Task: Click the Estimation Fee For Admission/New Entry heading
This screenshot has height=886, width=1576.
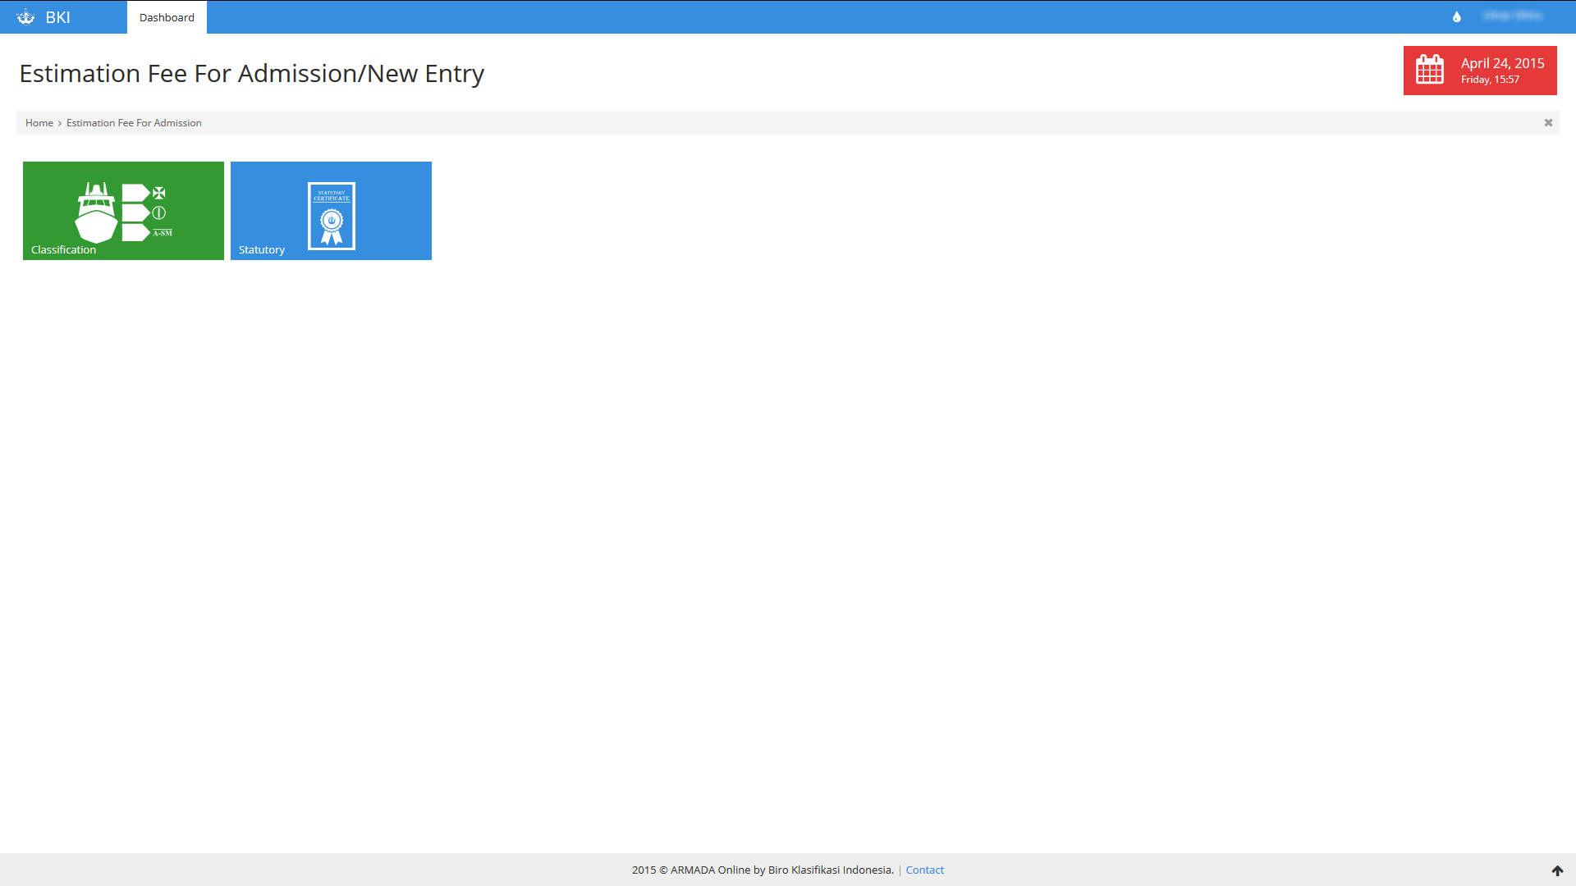Action: (251, 74)
